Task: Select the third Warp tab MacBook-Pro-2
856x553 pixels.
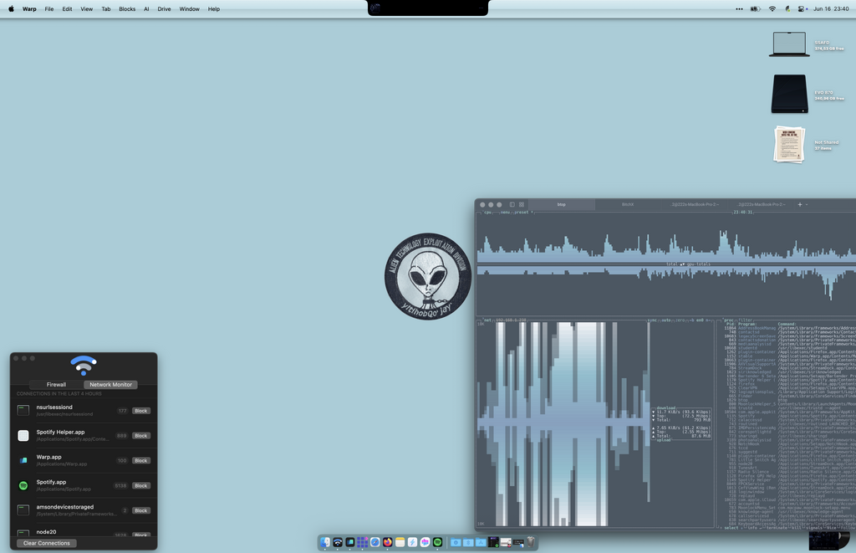Action: pos(695,204)
